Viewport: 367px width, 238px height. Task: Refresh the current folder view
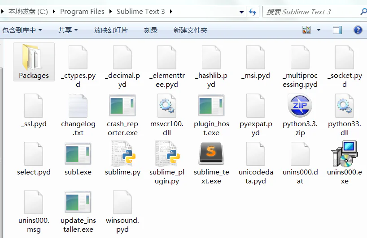(x=253, y=12)
